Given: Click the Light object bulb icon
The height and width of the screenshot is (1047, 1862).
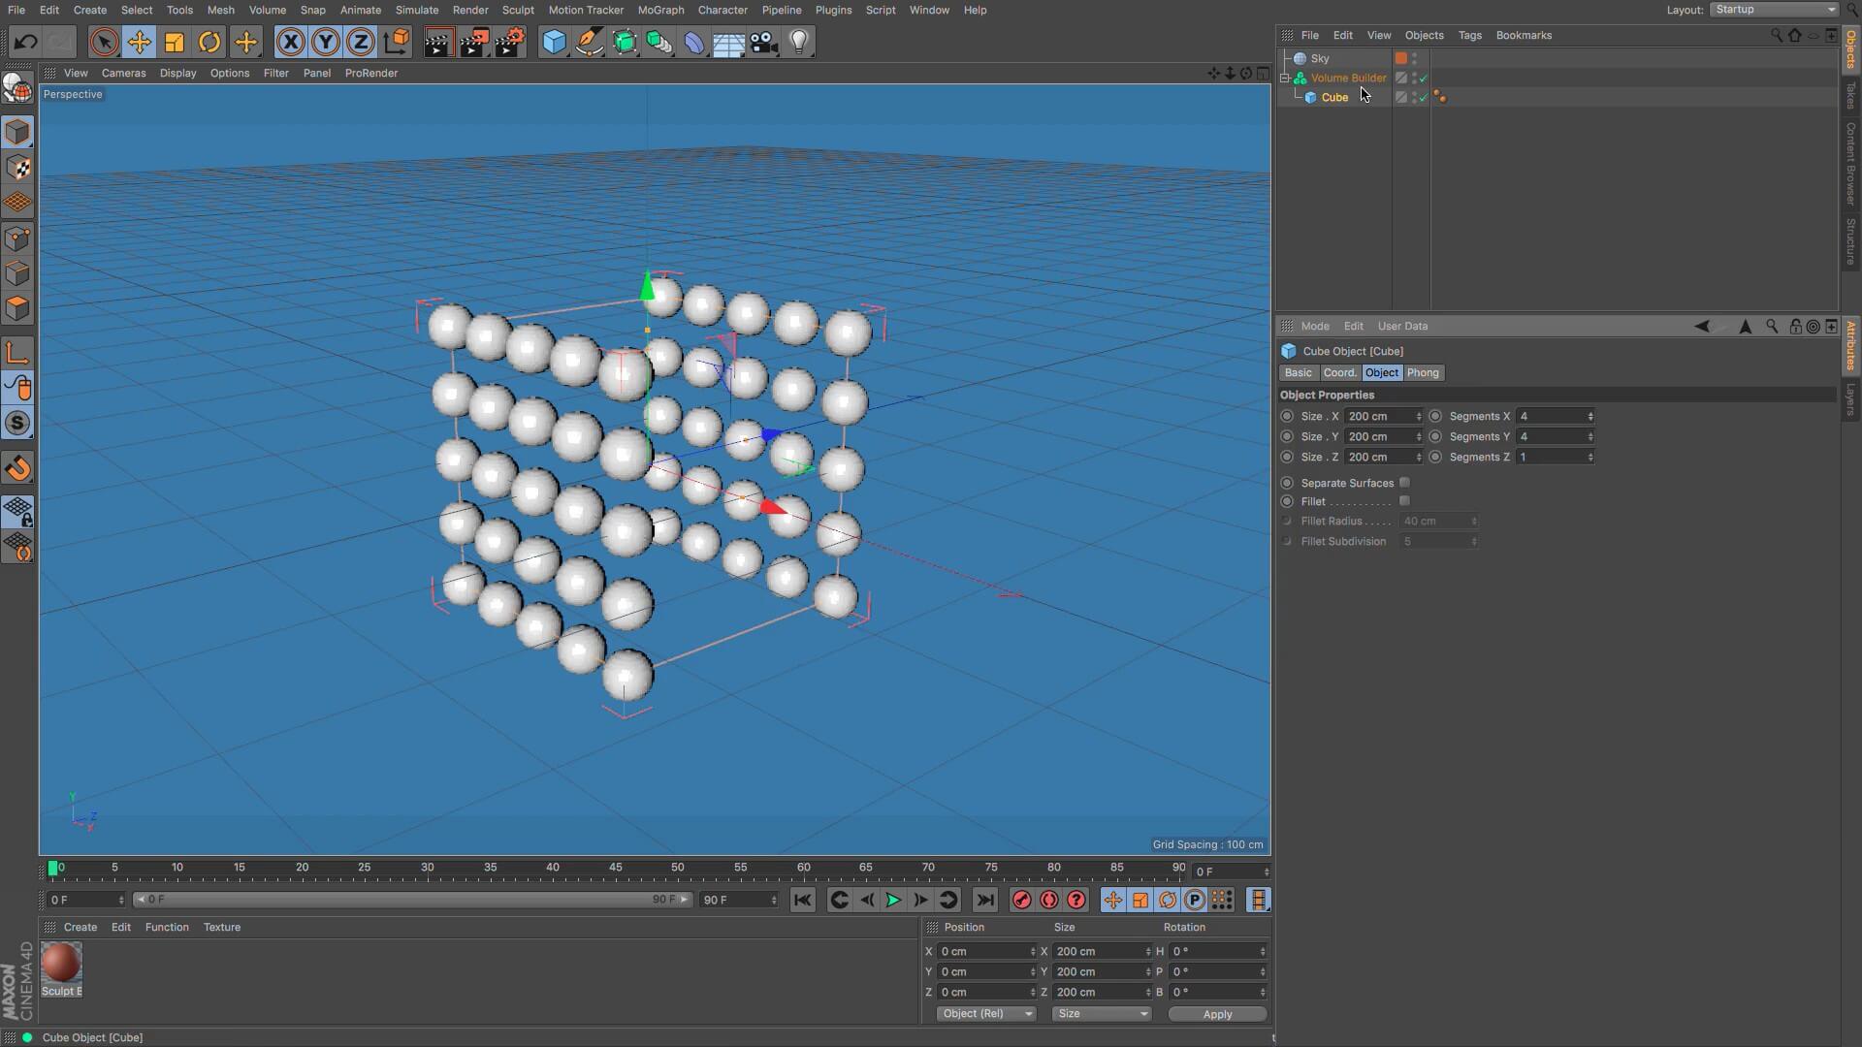Looking at the screenshot, I should 799,42.
